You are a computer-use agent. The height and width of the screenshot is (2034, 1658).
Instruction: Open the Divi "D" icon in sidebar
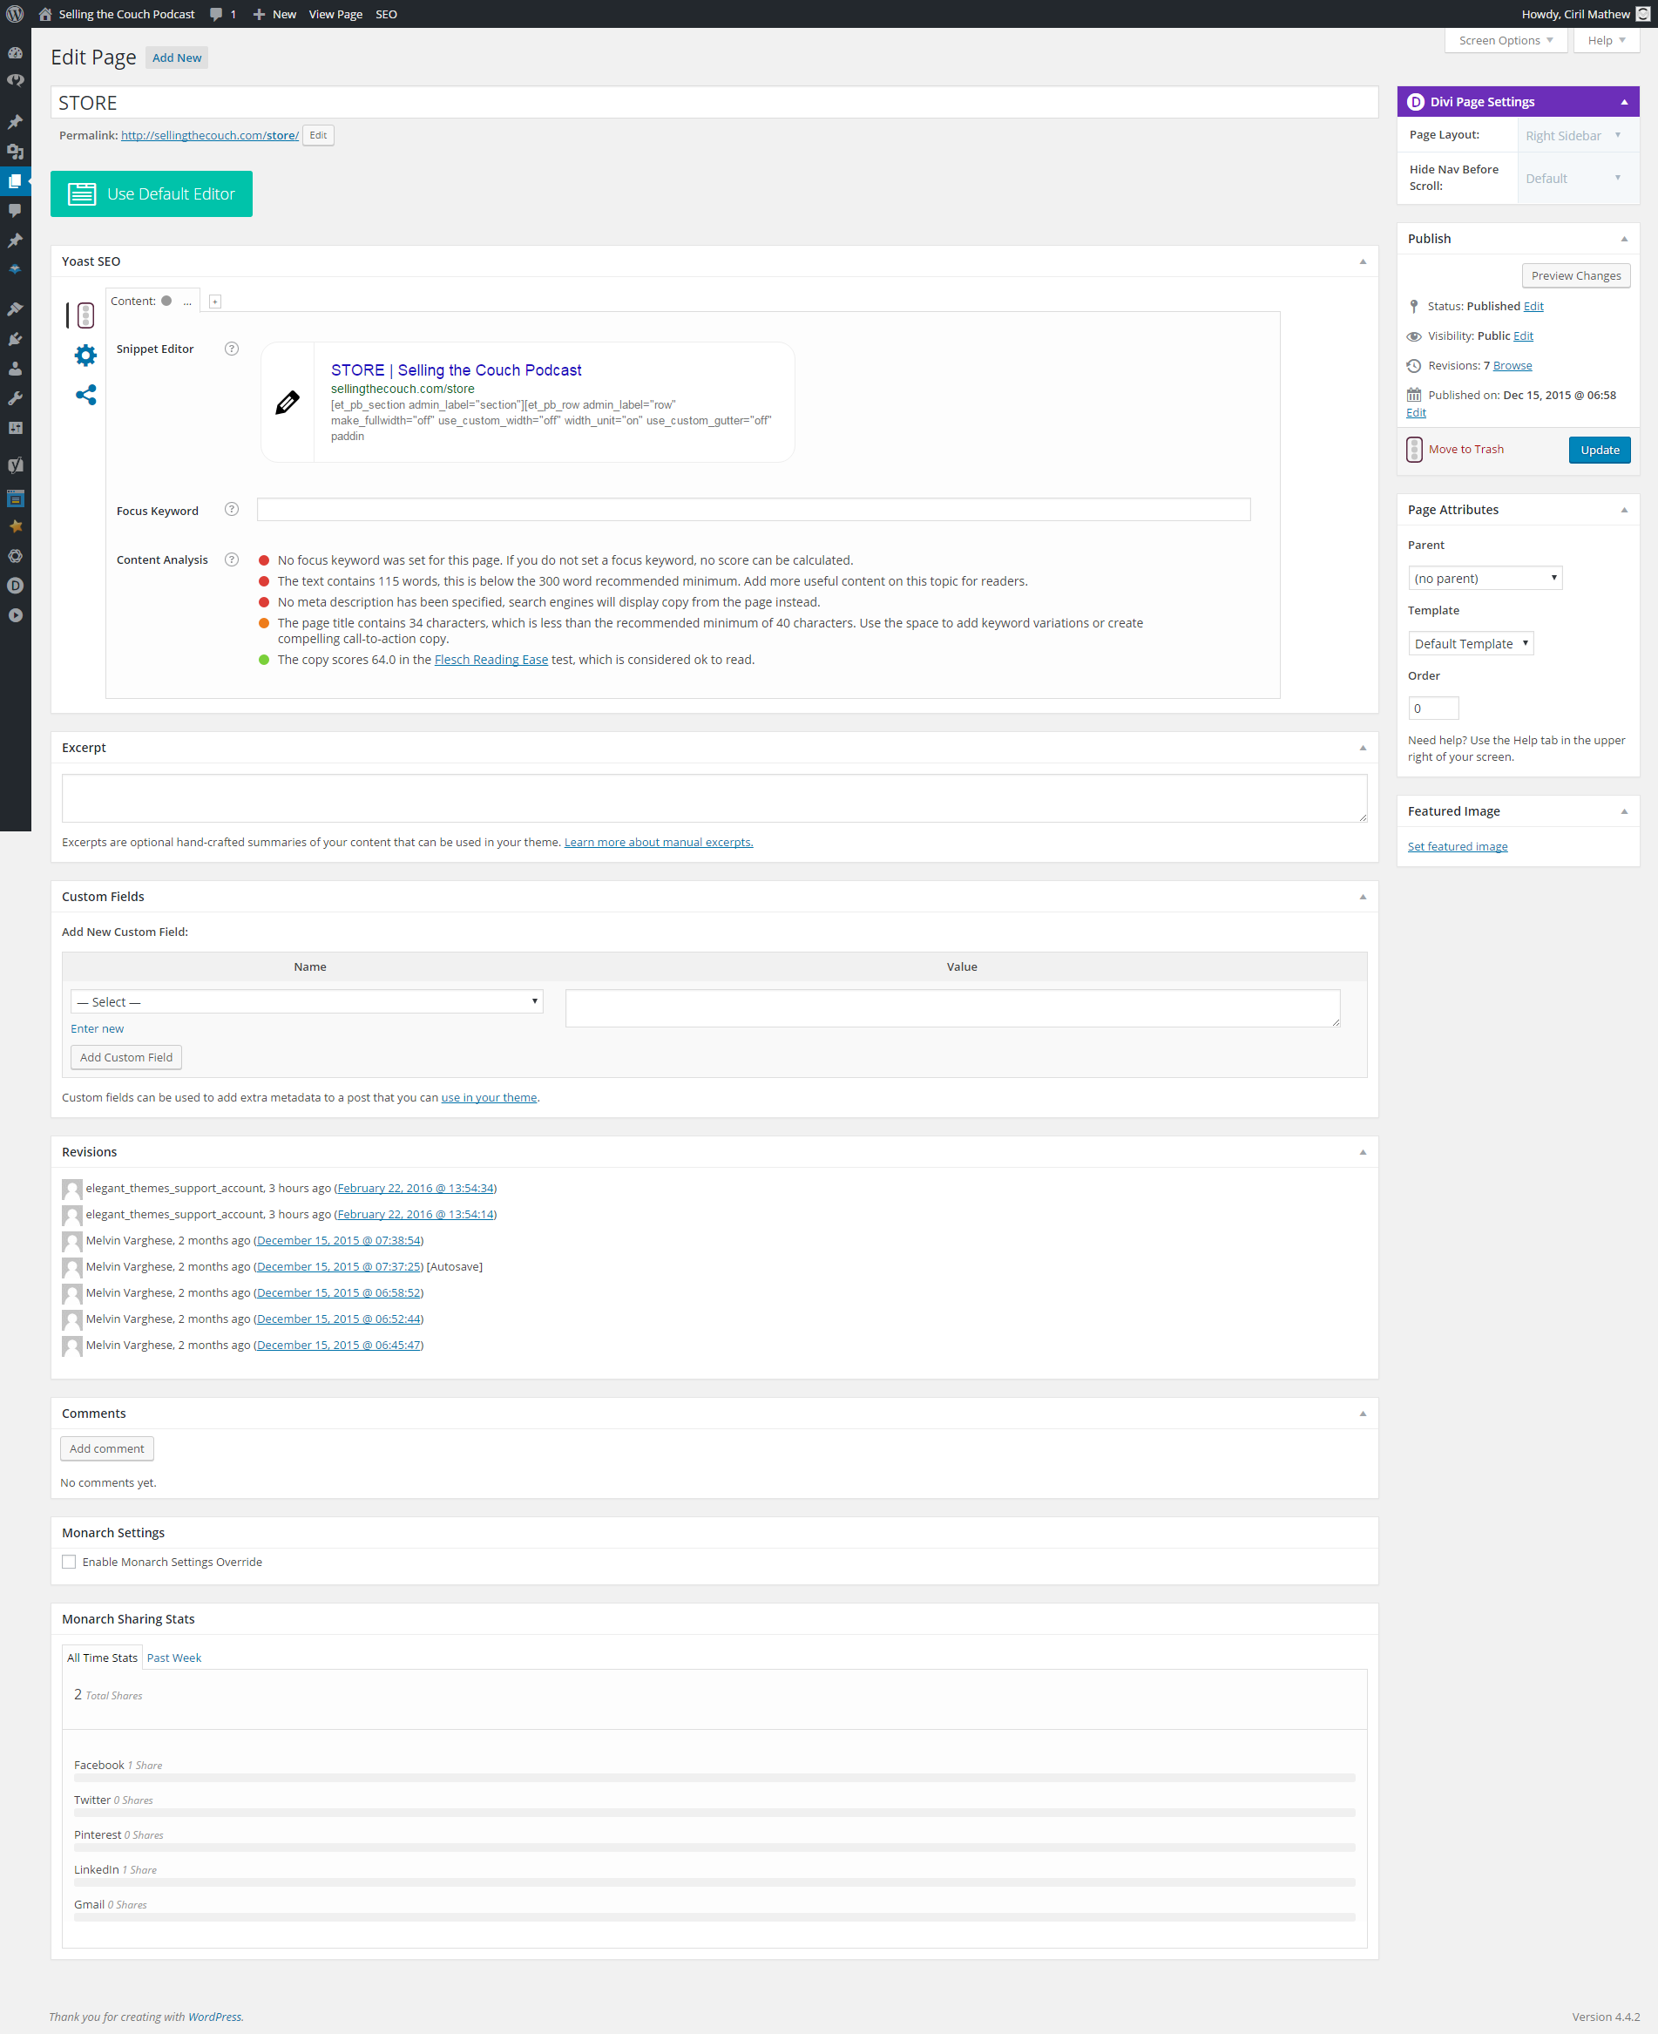(16, 586)
